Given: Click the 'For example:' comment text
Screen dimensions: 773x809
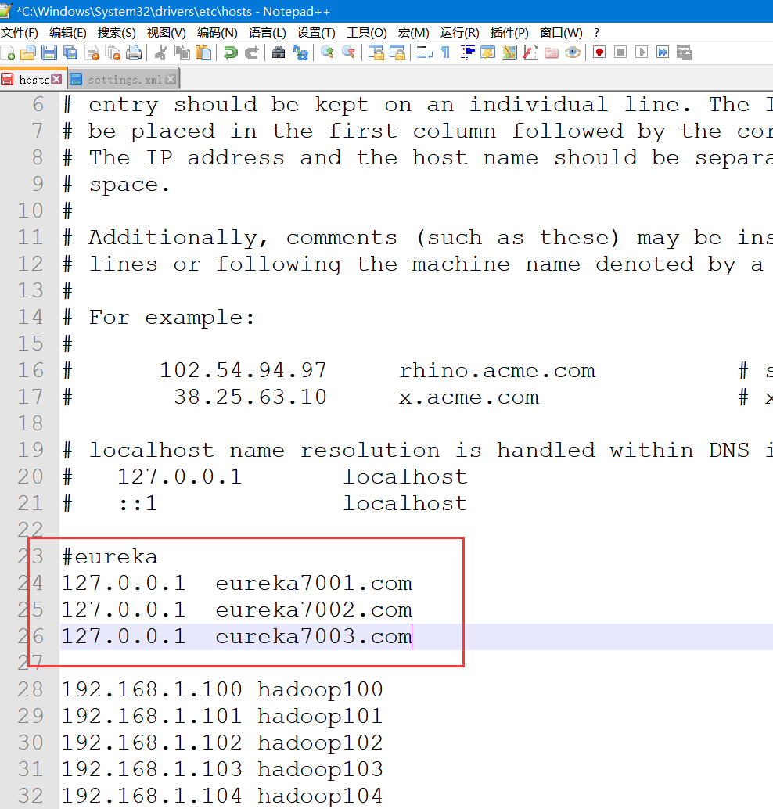Looking at the screenshot, I should tap(172, 318).
